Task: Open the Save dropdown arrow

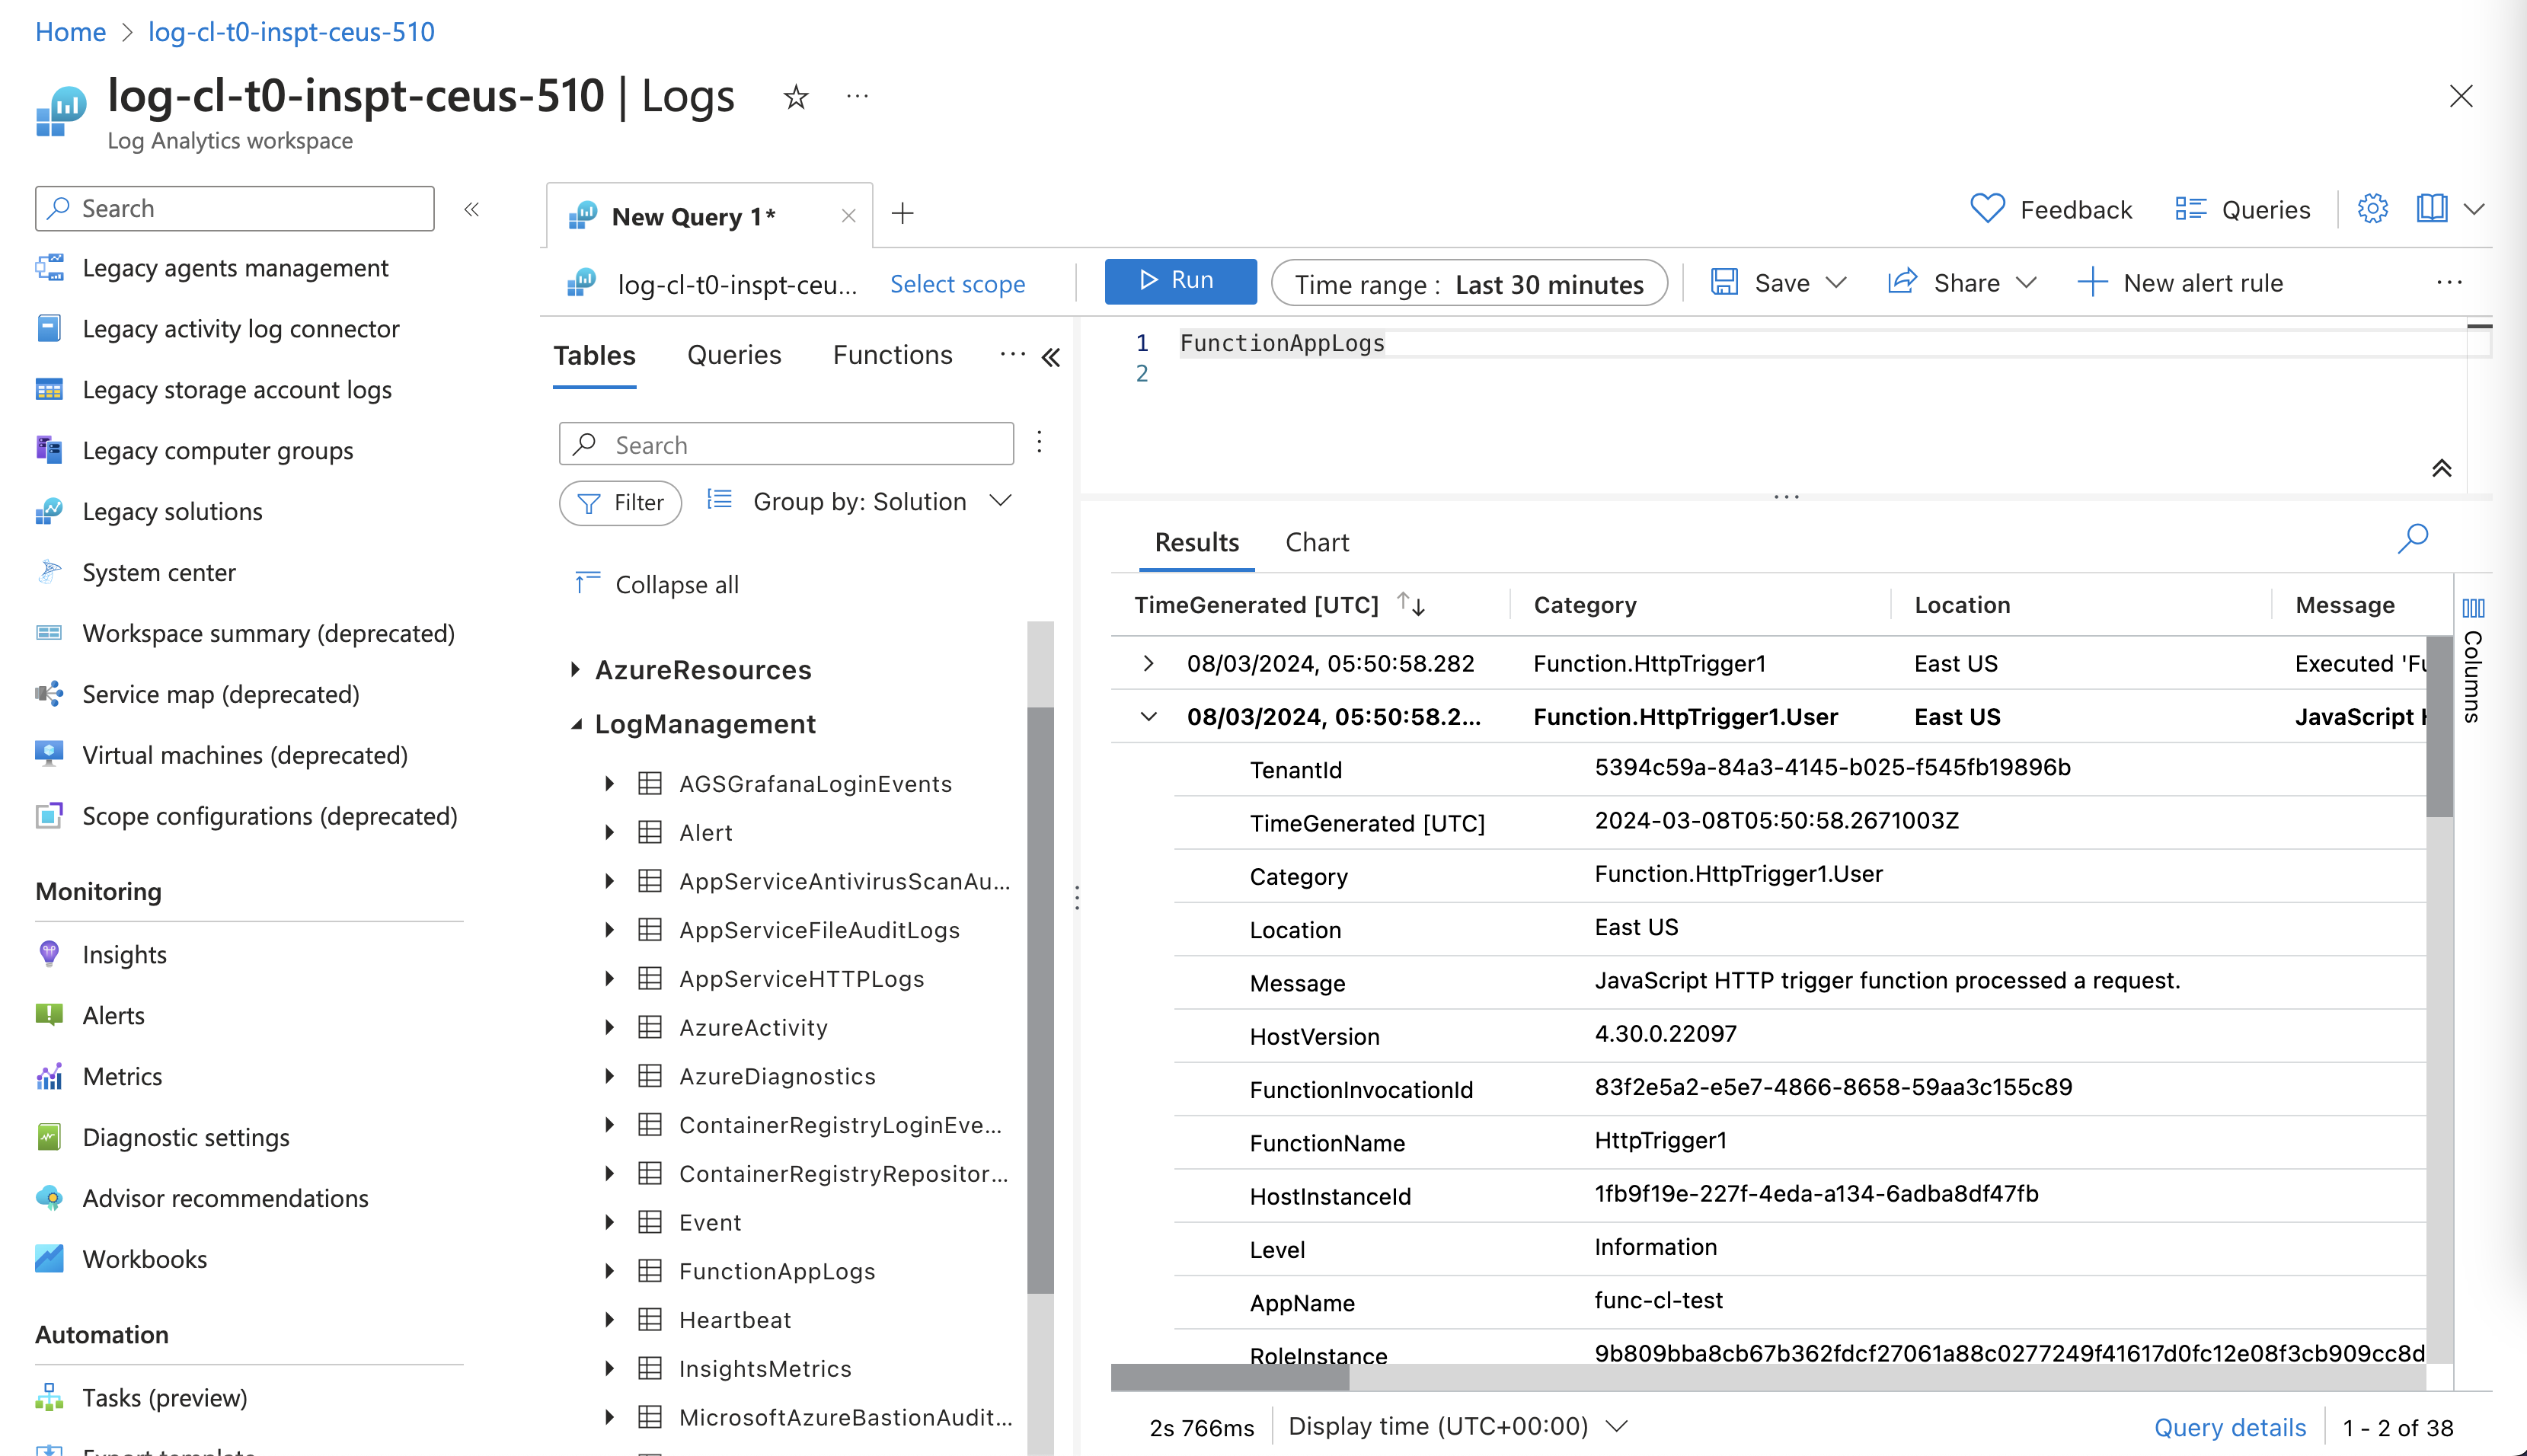Action: pos(1835,283)
